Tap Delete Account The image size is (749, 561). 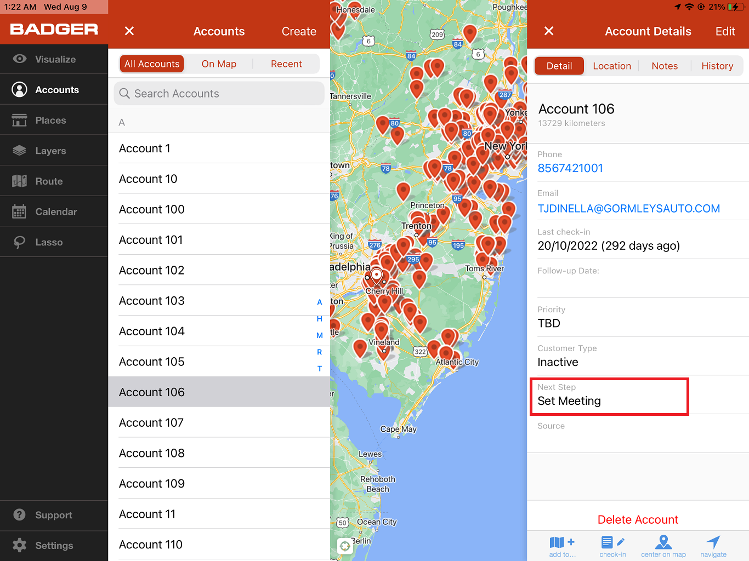point(638,519)
